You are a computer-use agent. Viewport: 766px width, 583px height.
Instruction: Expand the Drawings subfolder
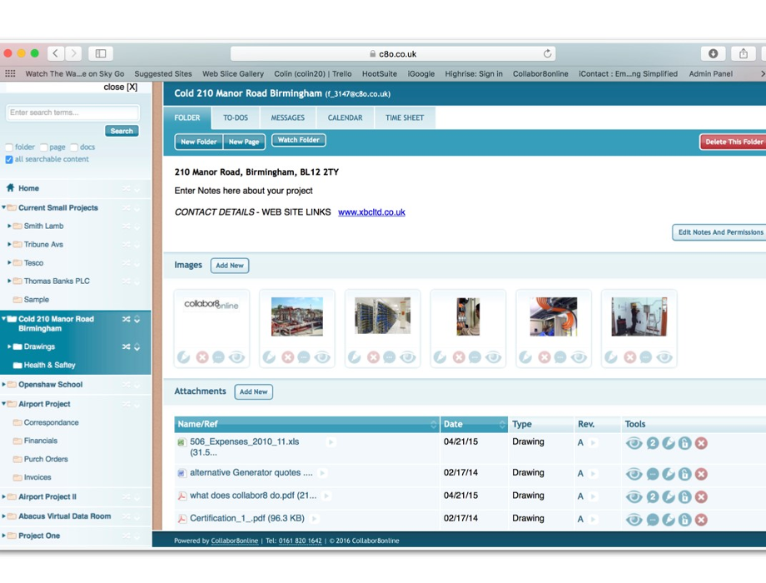(x=9, y=346)
